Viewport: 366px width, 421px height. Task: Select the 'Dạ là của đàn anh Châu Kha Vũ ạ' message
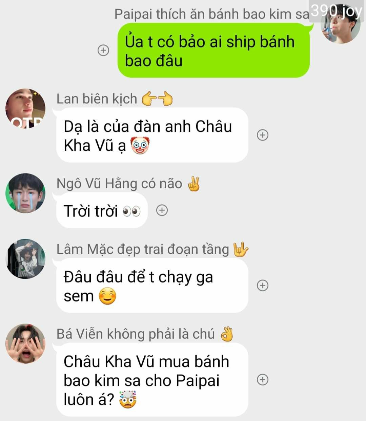pyautogui.click(x=152, y=135)
